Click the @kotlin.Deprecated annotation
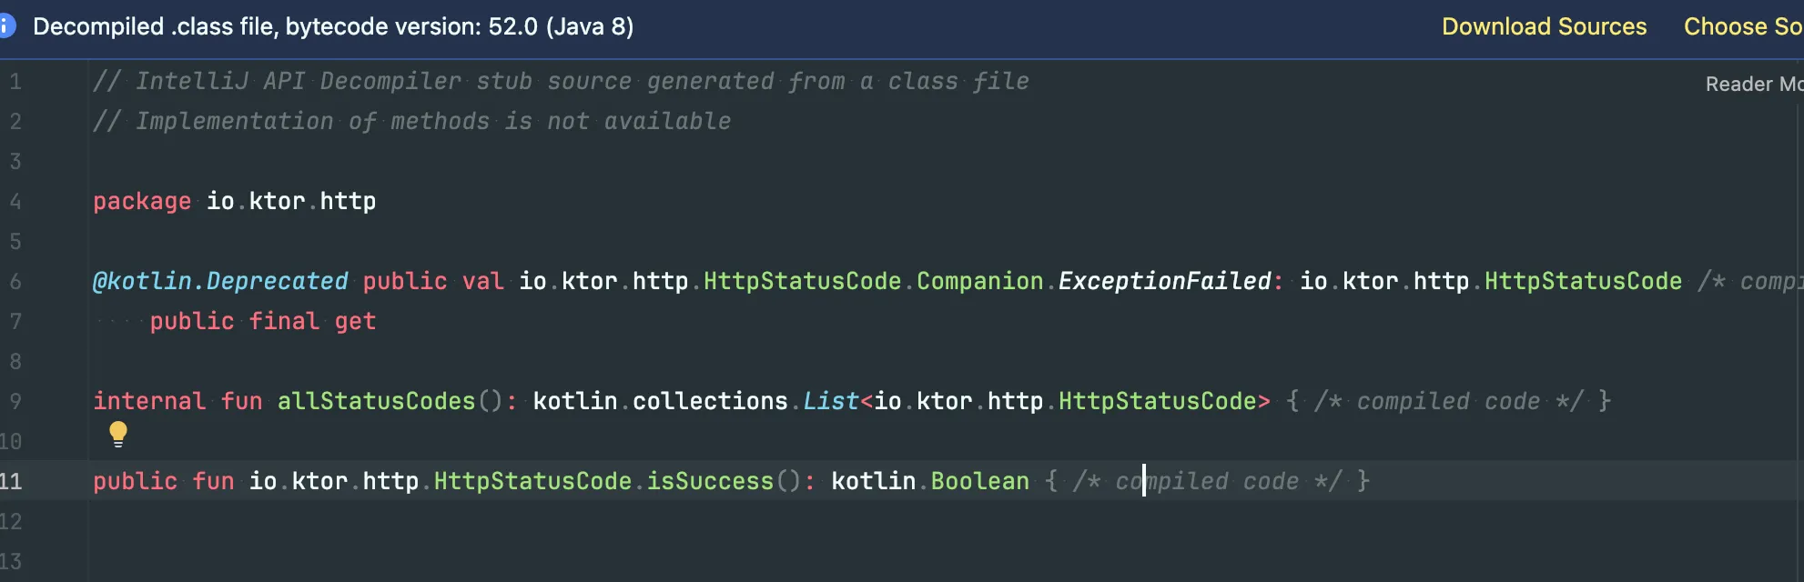The width and height of the screenshot is (1804, 582). 220,281
